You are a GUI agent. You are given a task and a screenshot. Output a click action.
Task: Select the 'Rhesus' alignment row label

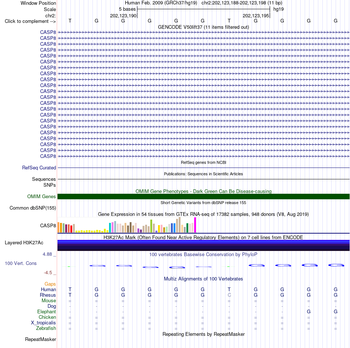point(48,295)
